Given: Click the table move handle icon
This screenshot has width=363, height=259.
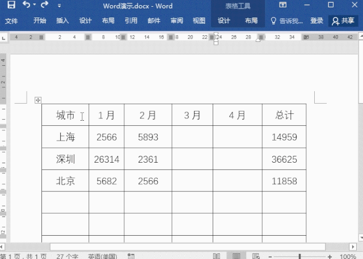Looking at the screenshot, I should click(x=38, y=100).
